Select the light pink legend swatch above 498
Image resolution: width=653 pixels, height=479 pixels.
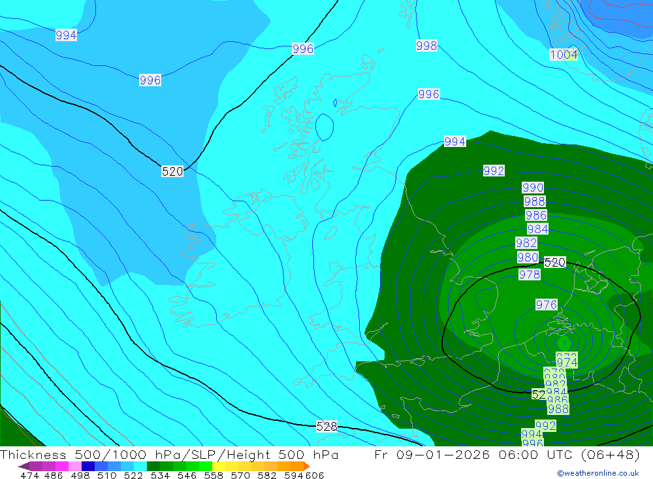tap(75, 466)
